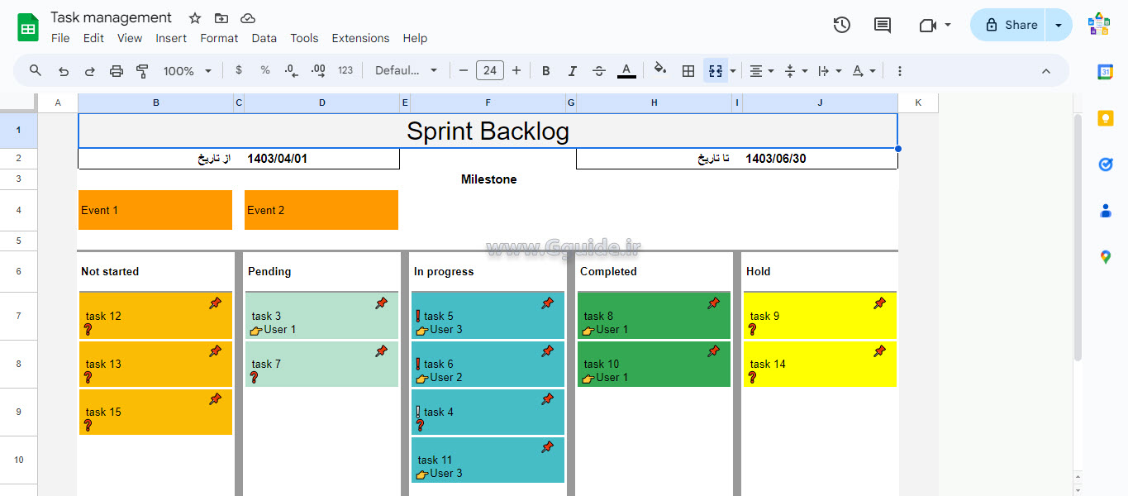Viewport: 1128px width, 496px height.
Task: Open Google Keep from the side panel
Action: (1106, 117)
